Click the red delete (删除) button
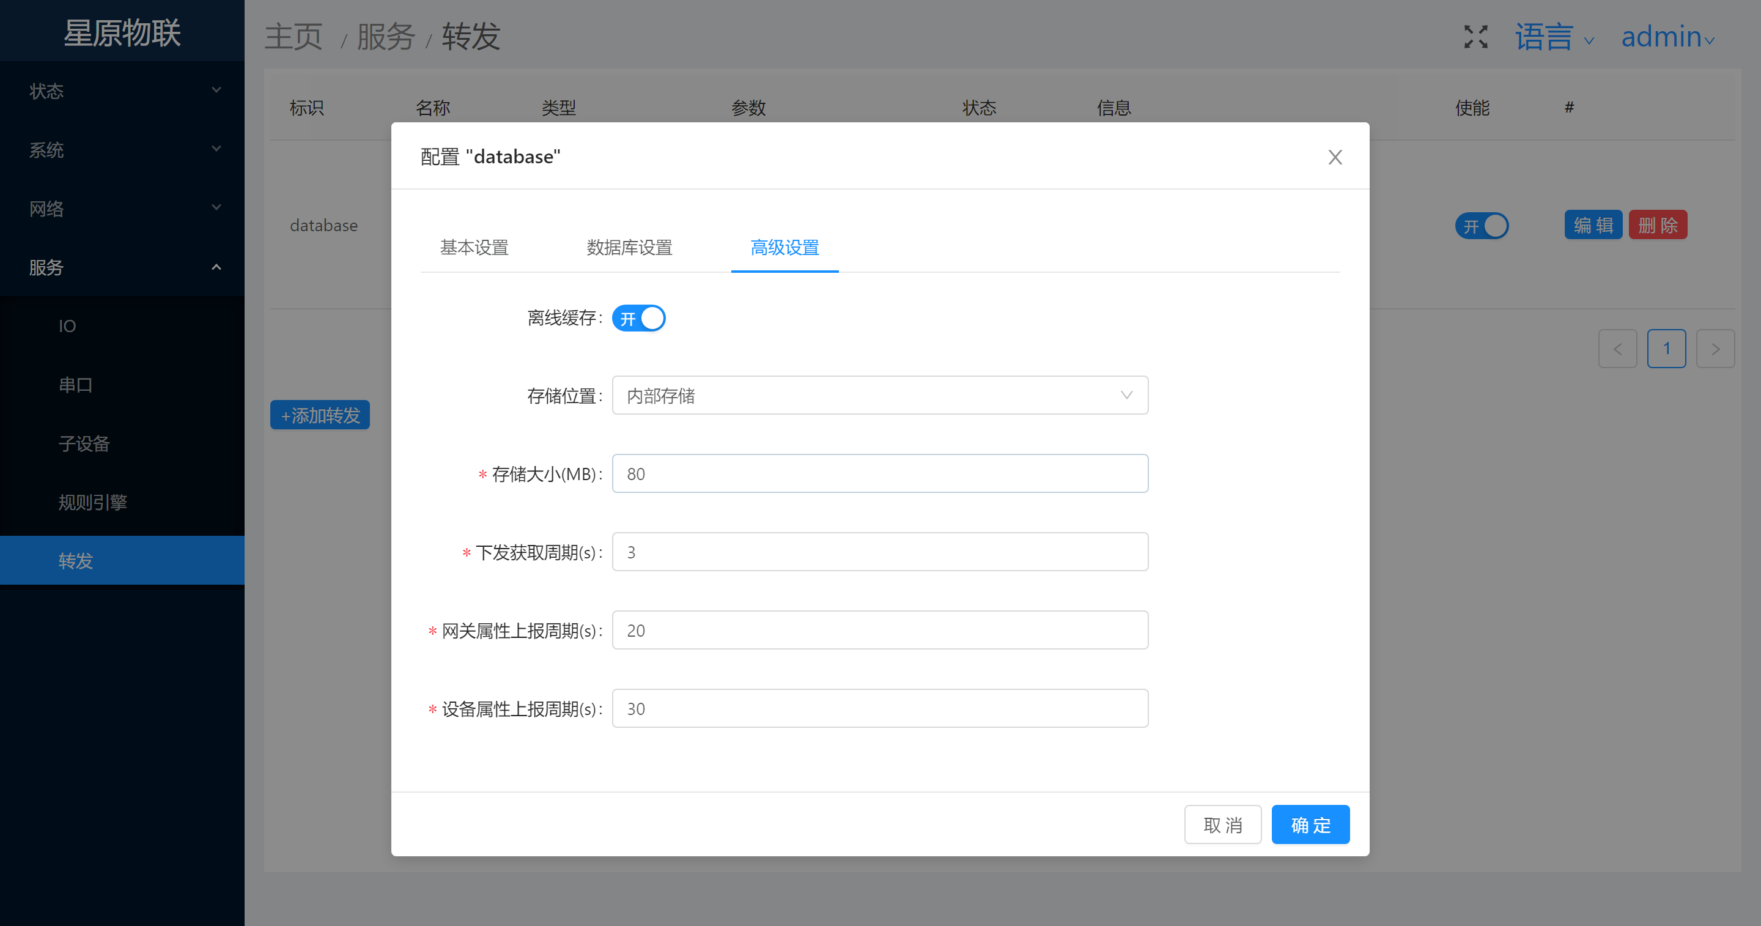 pos(1657,225)
